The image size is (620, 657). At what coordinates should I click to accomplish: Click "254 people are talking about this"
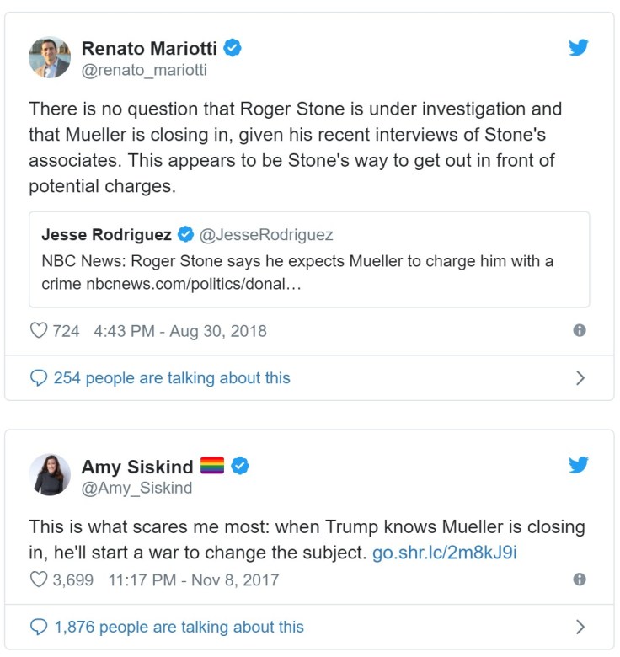point(172,378)
